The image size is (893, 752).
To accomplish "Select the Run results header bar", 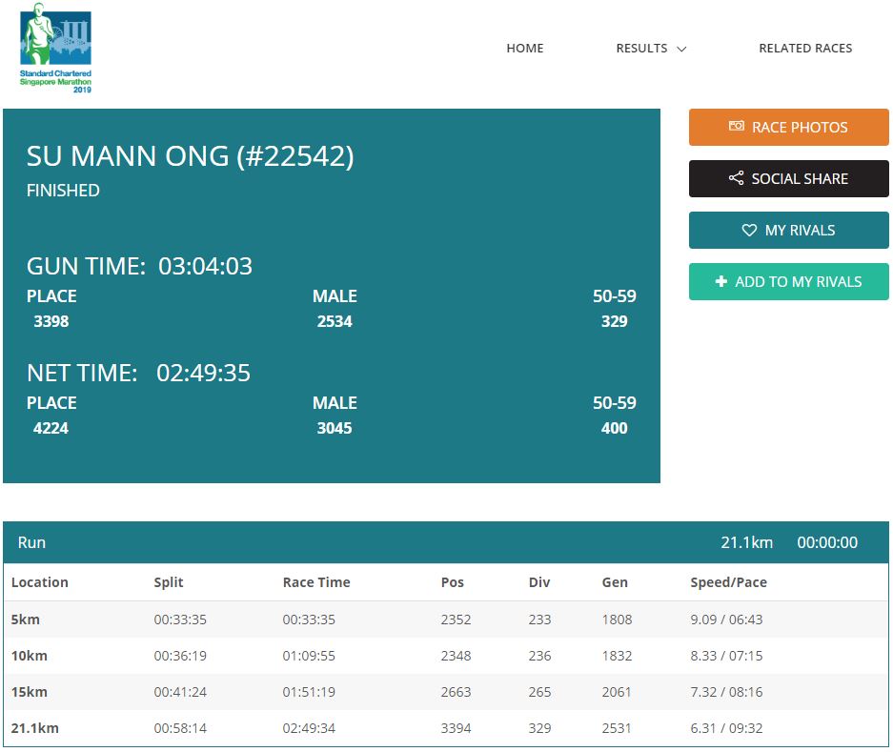I will click(32, 541).
